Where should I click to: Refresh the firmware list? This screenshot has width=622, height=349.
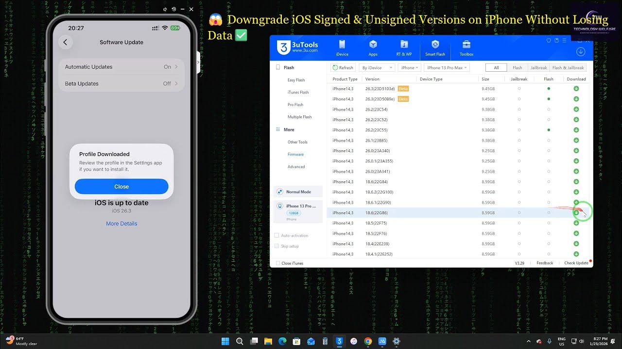tap(343, 68)
